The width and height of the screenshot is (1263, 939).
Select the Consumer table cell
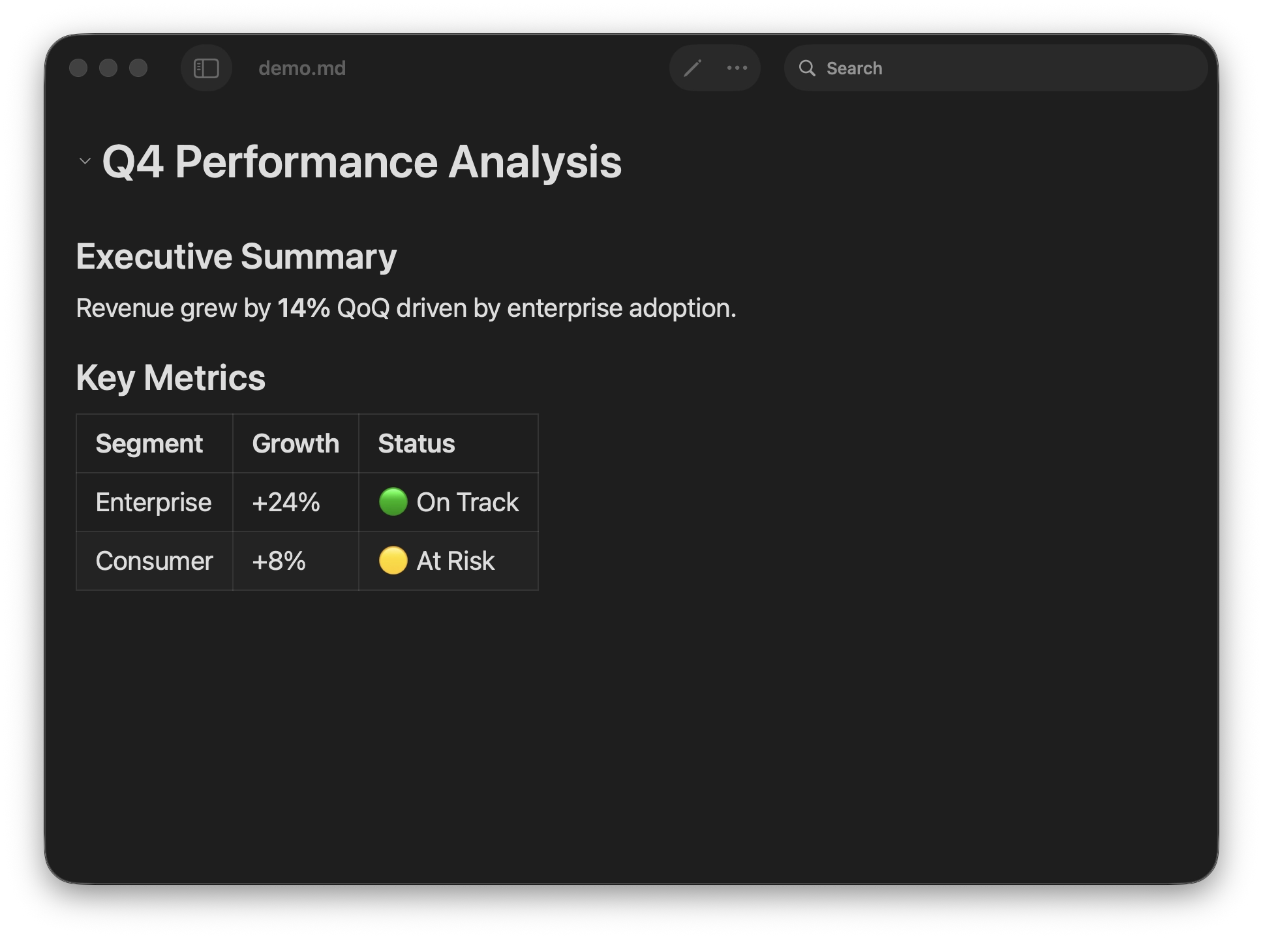click(154, 561)
